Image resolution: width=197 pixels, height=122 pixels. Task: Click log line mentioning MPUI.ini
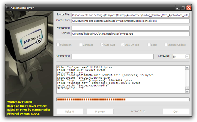click(105, 75)
